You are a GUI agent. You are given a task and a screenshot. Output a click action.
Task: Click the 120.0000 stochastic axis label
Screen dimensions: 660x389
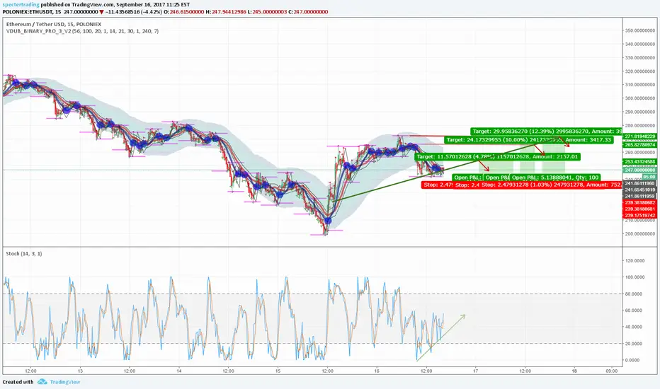point(635,261)
